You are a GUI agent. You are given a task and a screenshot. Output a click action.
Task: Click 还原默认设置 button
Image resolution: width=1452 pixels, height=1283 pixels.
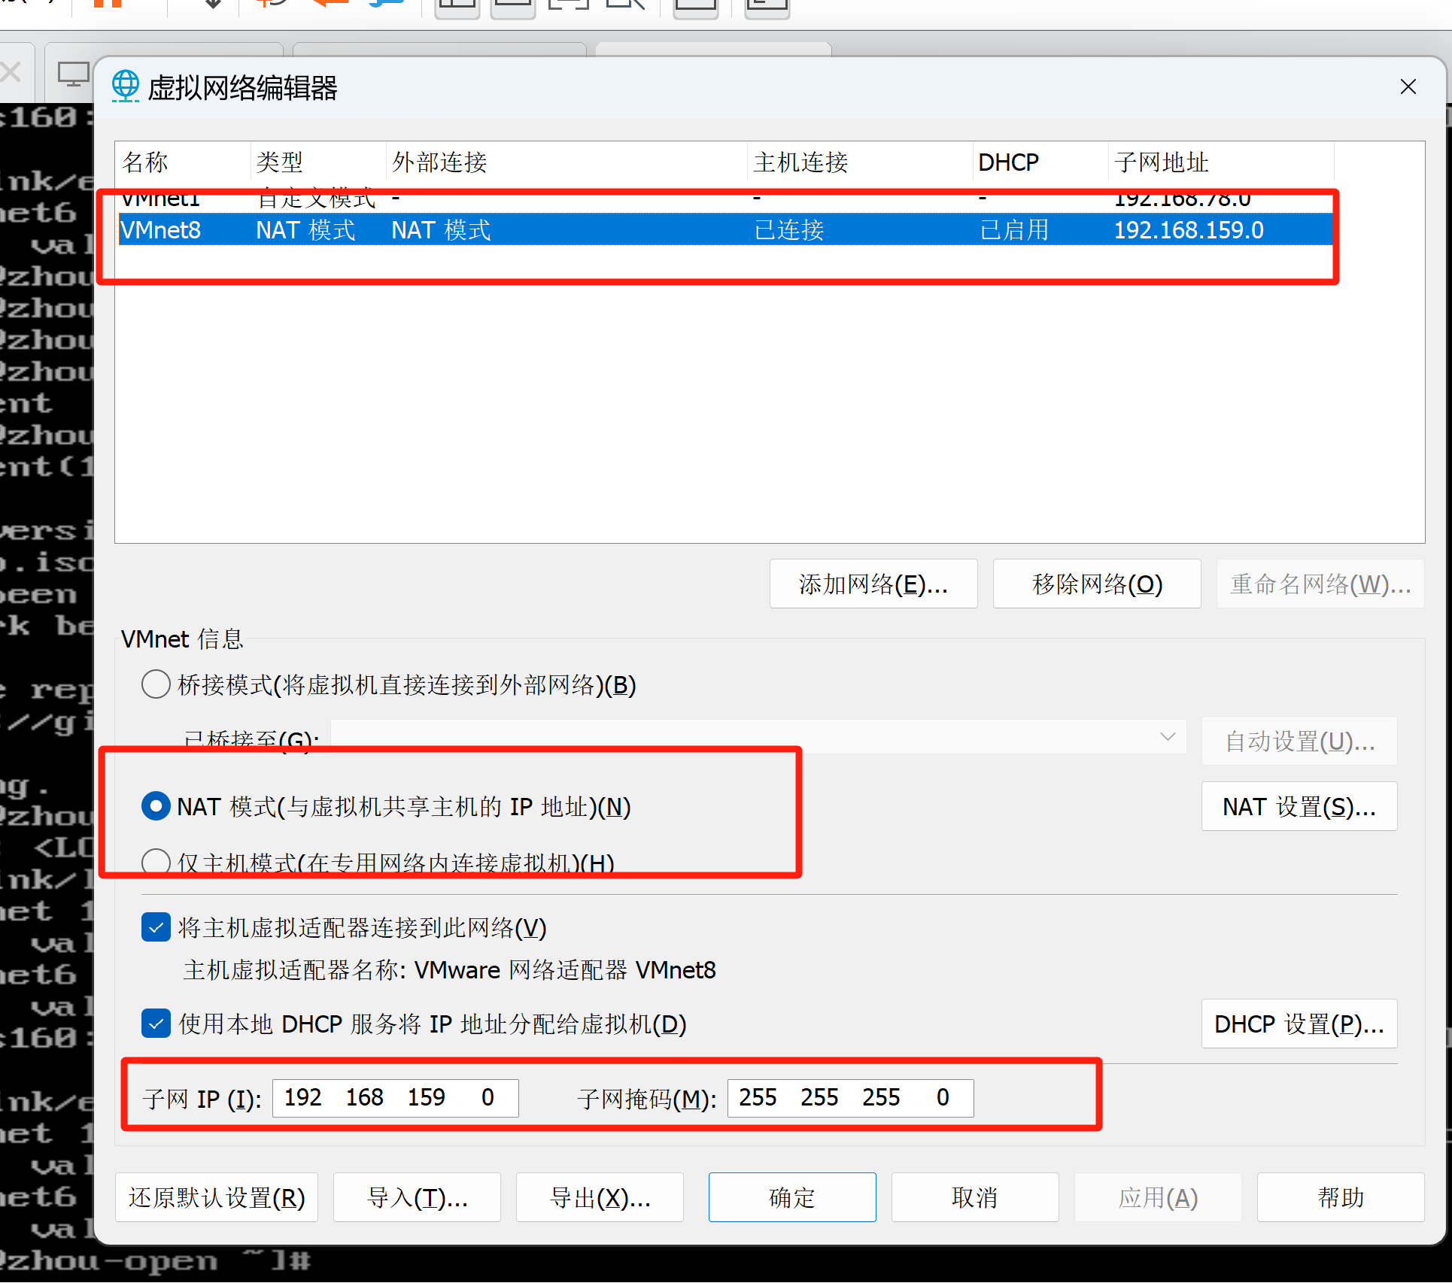click(x=217, y=1197)
